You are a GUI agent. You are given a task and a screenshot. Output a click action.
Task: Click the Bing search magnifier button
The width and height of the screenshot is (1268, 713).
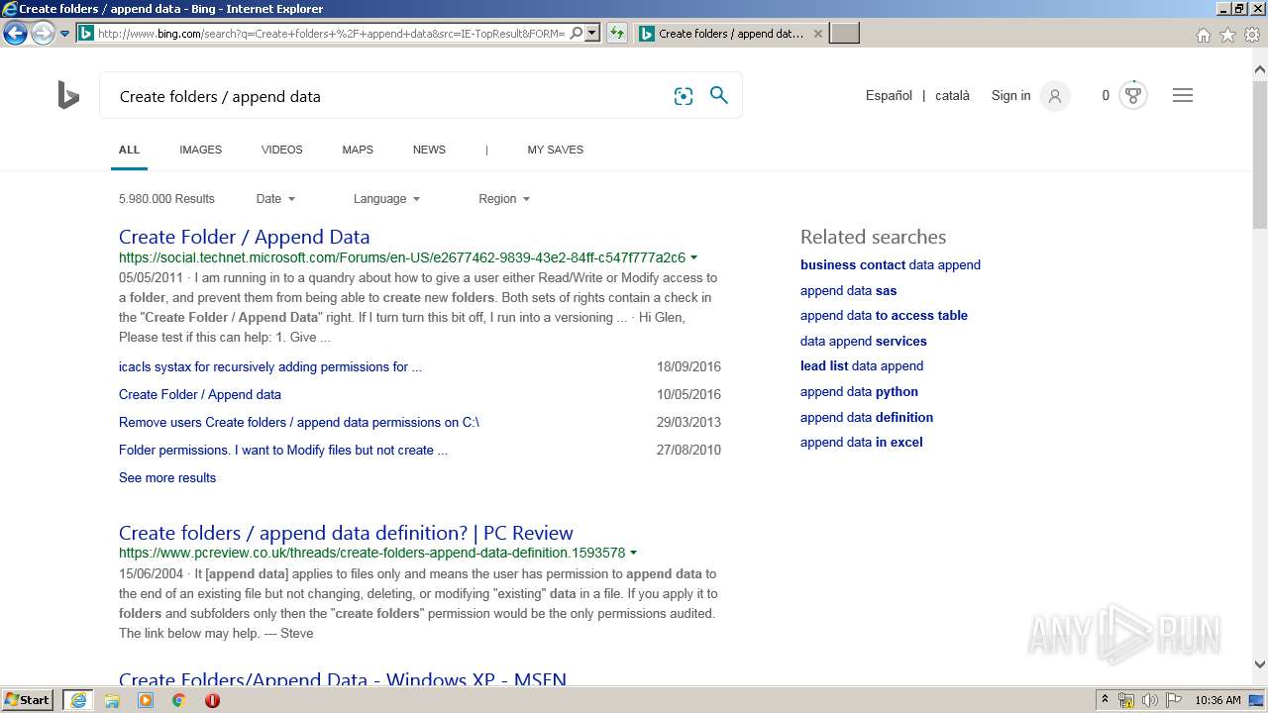pyautogui.click(x=719, y=95)
